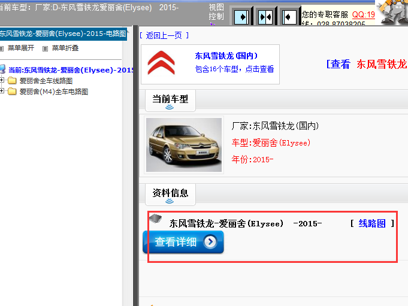Click the 车型:爱丽舍(Elysee) red text
408x306 pixels.
[271, 143]
